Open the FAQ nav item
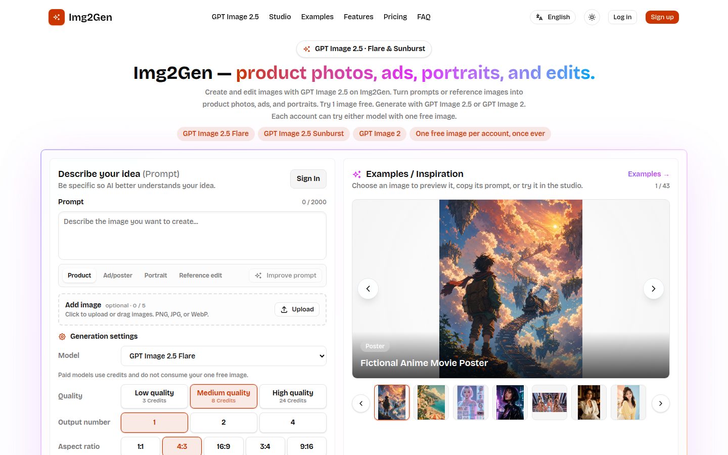 424,17
